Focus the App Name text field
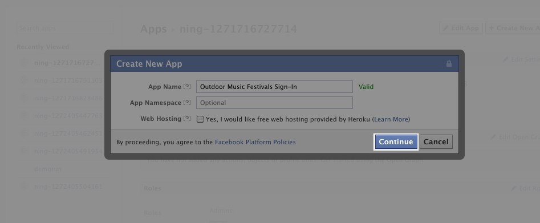The width and height of the screenshot is (540, 223). [274, 87]
